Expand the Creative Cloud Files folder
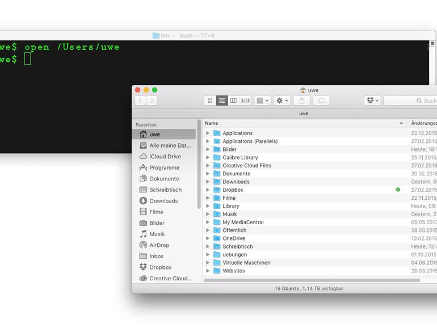Screen dimensions: 437x328 pos(208,166)
